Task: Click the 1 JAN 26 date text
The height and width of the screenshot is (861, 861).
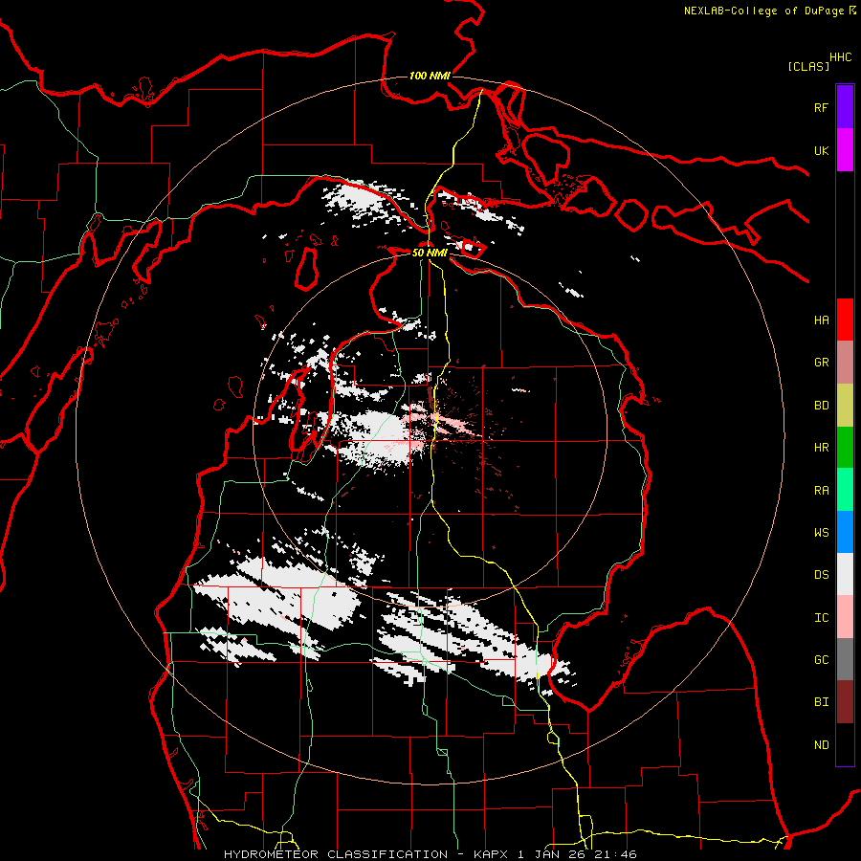Action: click(551, 854)
